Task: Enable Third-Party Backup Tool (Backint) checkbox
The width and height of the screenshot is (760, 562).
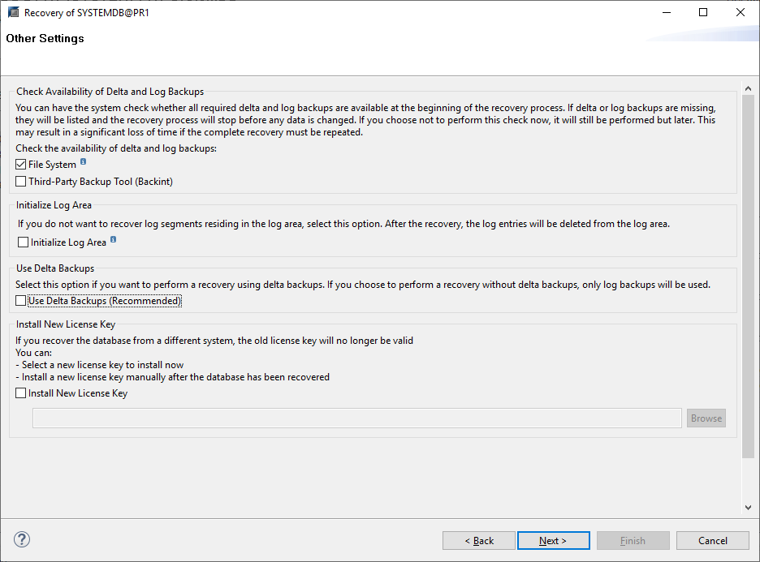Action: coord(21,182)
